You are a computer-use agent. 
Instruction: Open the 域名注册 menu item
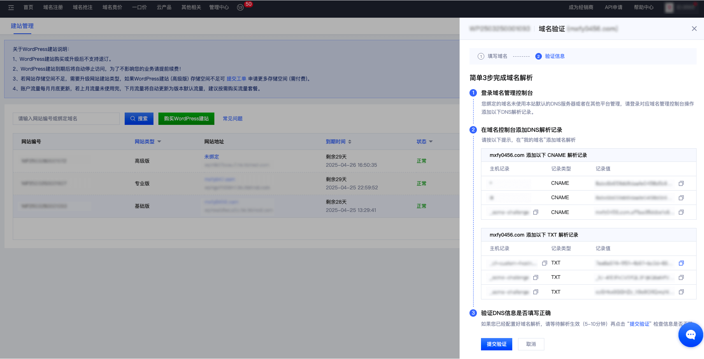[x=53, y=7]
